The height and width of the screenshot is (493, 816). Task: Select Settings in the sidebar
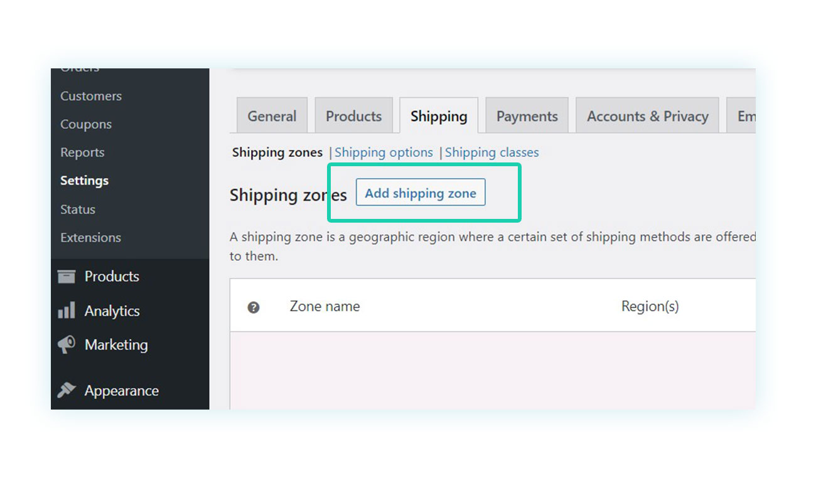click(84, 181)
